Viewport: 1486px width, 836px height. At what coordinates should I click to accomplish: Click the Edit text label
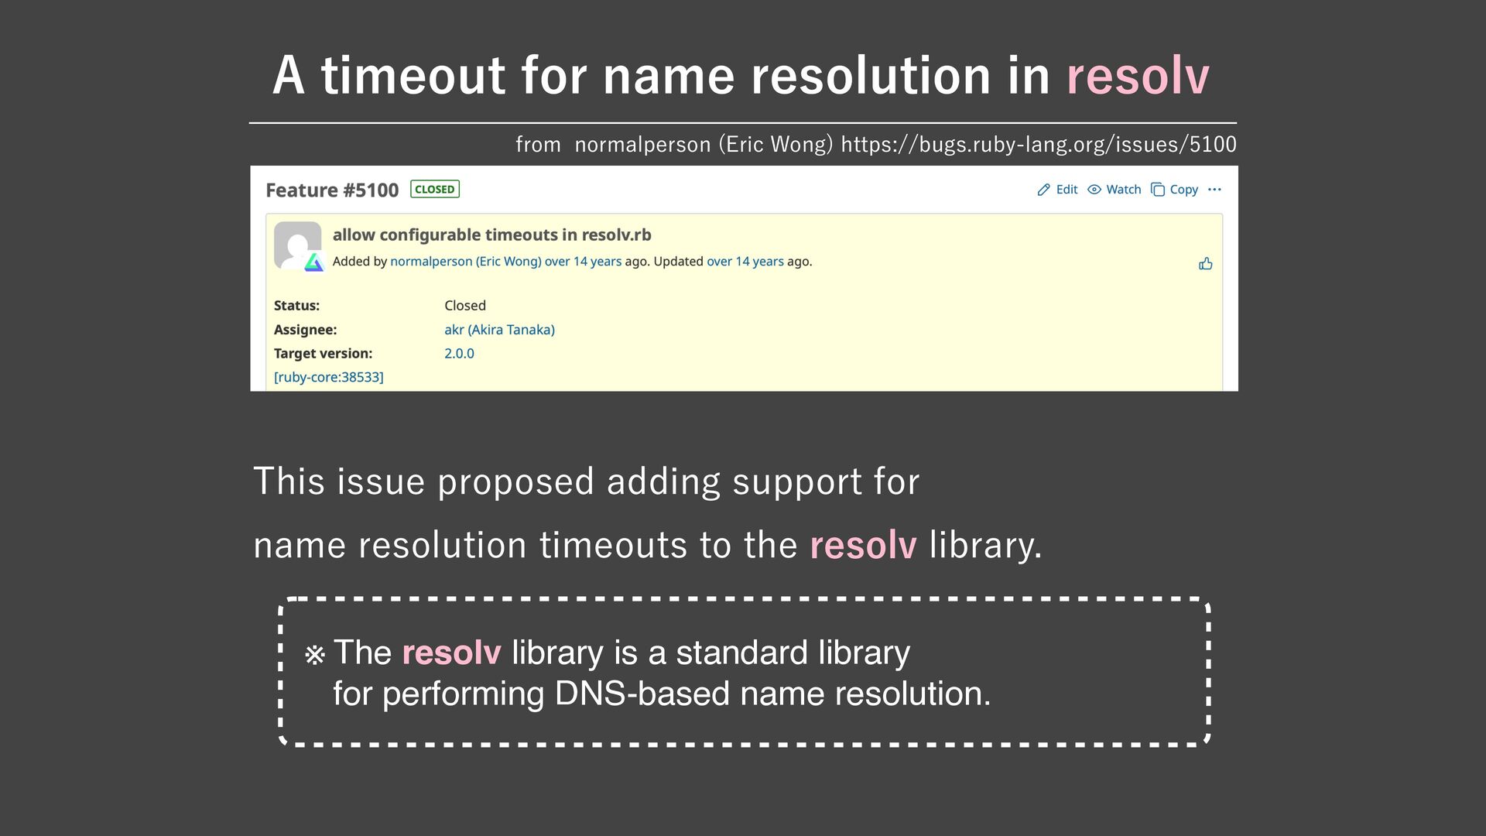click(1067, 190)
